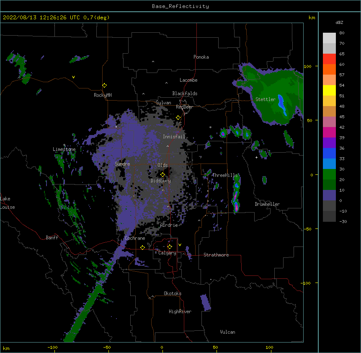The height and width of the screenshot is (353, 361).
Task: Click the Limestone label
Action: 64,149
